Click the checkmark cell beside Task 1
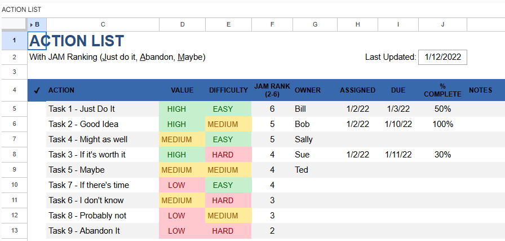Image resolution: width=505 pixels, height=241 pixels. coord(37,109)
